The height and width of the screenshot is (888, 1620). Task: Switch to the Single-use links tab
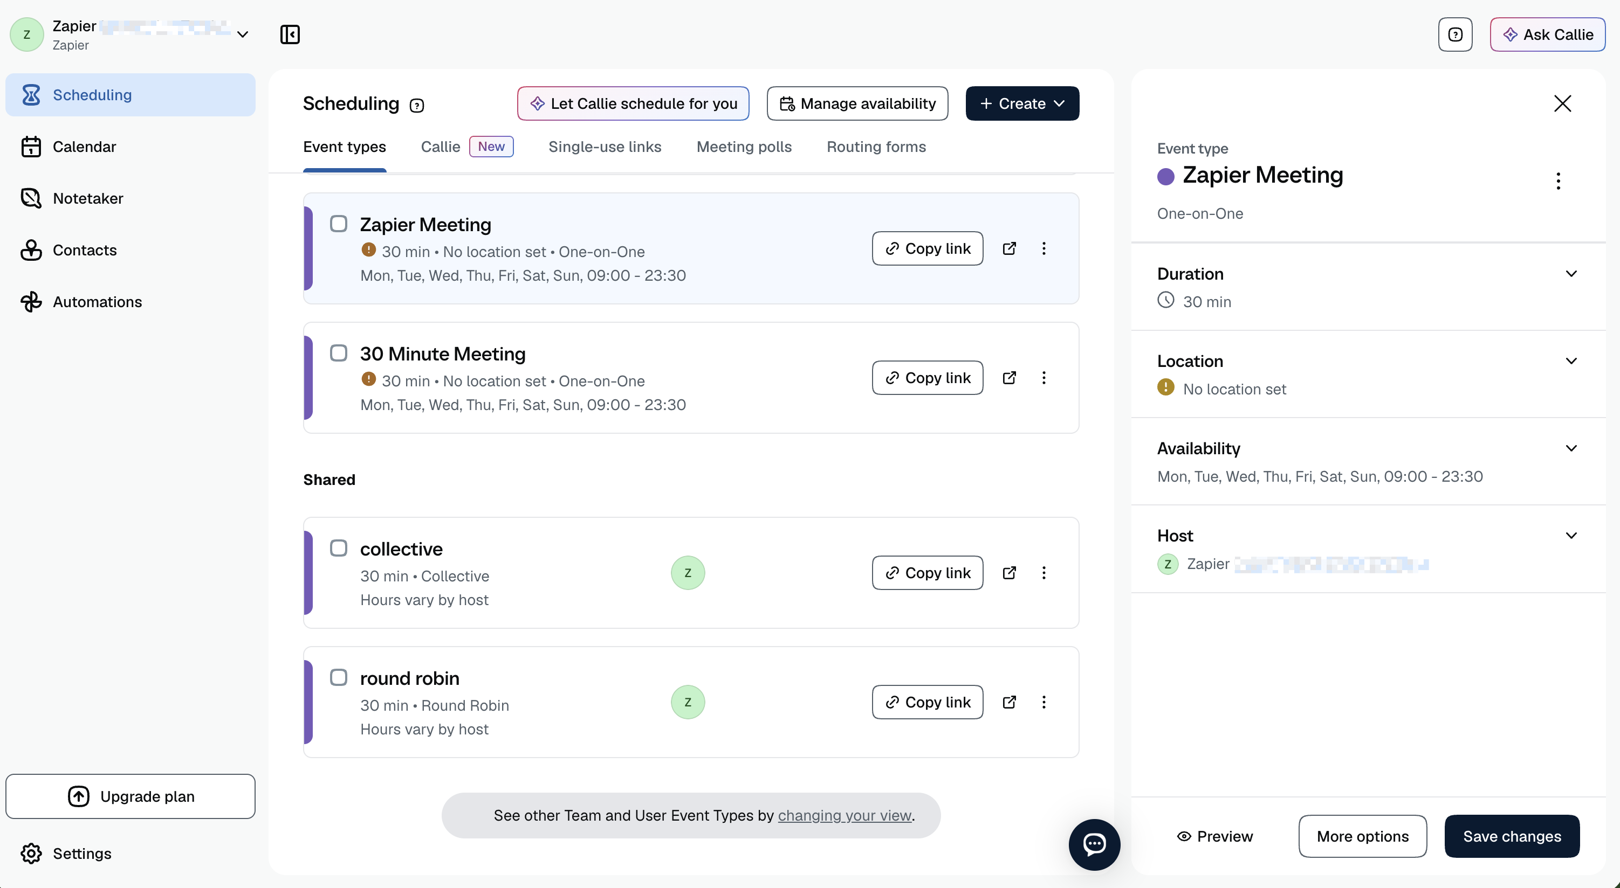(x=605, y=147)
